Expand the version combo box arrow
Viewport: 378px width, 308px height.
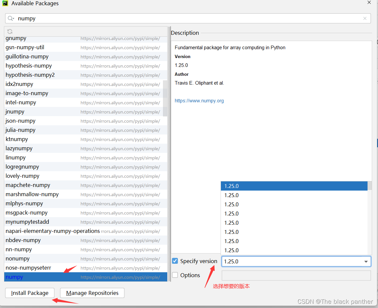coord(366,262)
